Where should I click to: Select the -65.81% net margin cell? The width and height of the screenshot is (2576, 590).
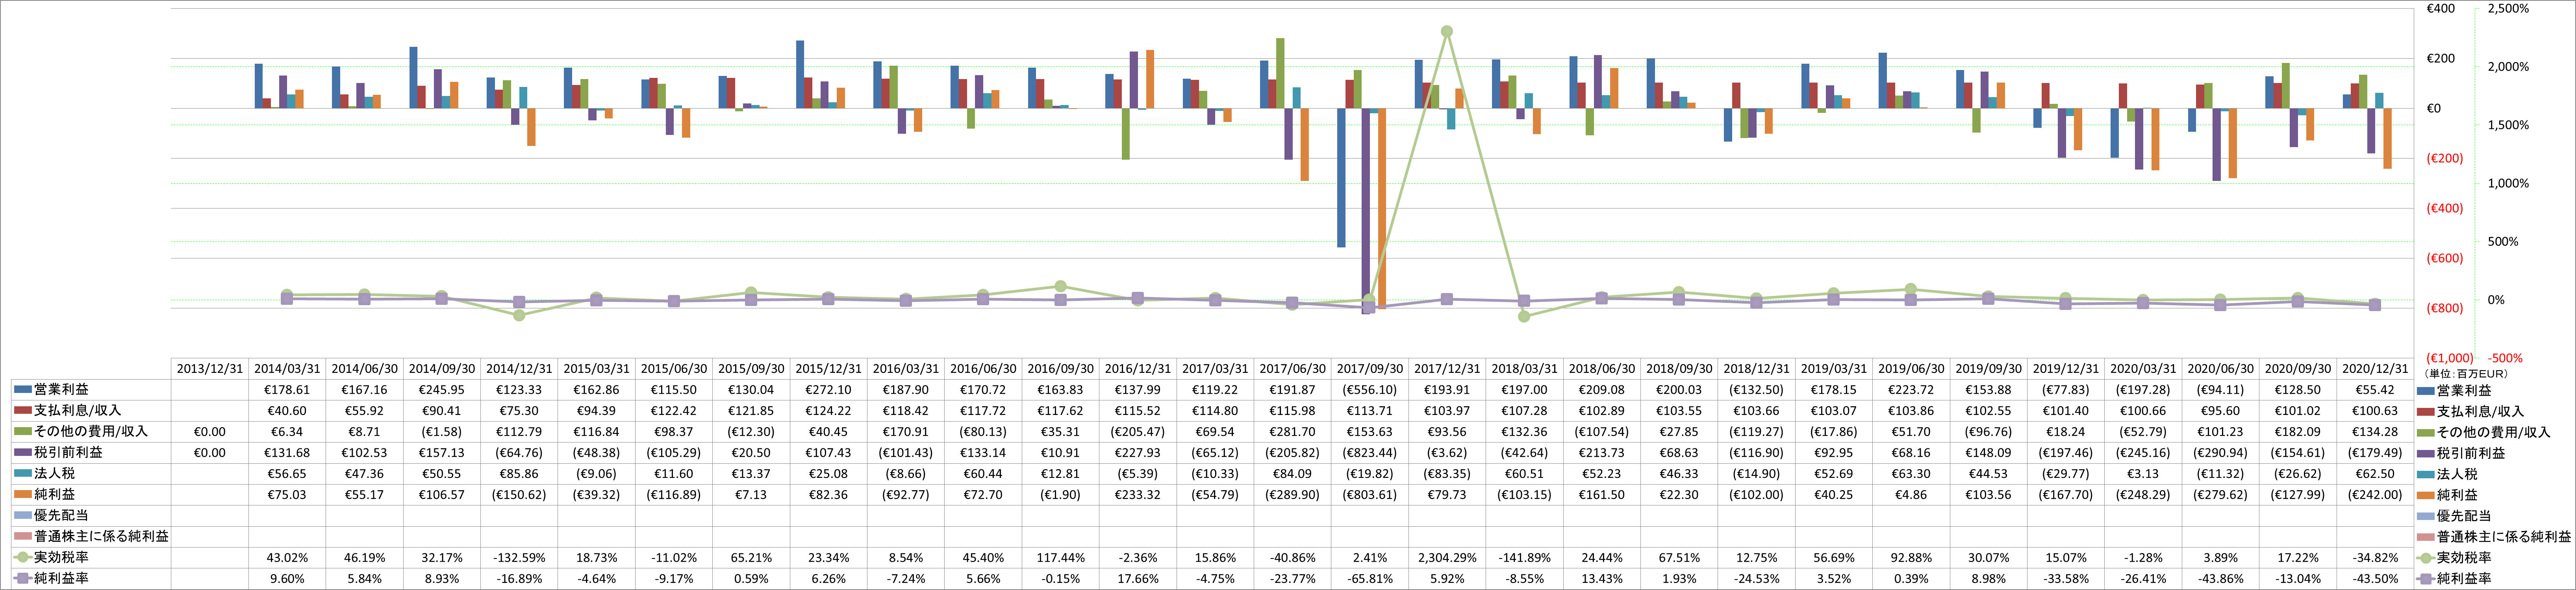point(1369,578)
